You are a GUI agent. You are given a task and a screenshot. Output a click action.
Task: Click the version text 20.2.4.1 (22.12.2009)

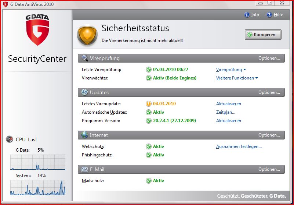click(x=174, y=121)
